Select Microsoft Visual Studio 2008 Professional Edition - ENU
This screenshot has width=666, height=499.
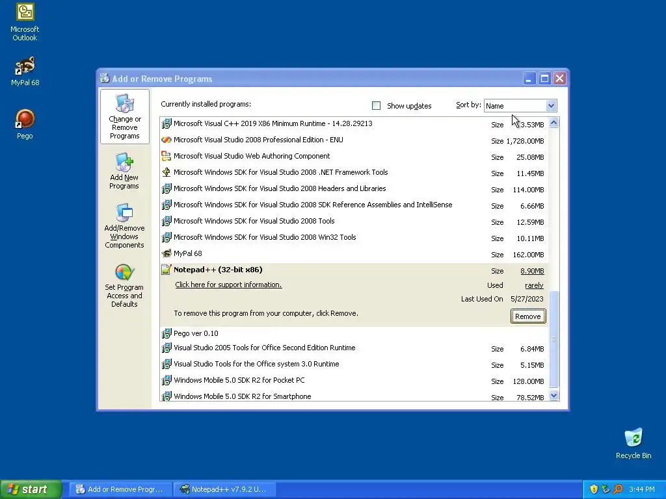[x=354, y=140]
